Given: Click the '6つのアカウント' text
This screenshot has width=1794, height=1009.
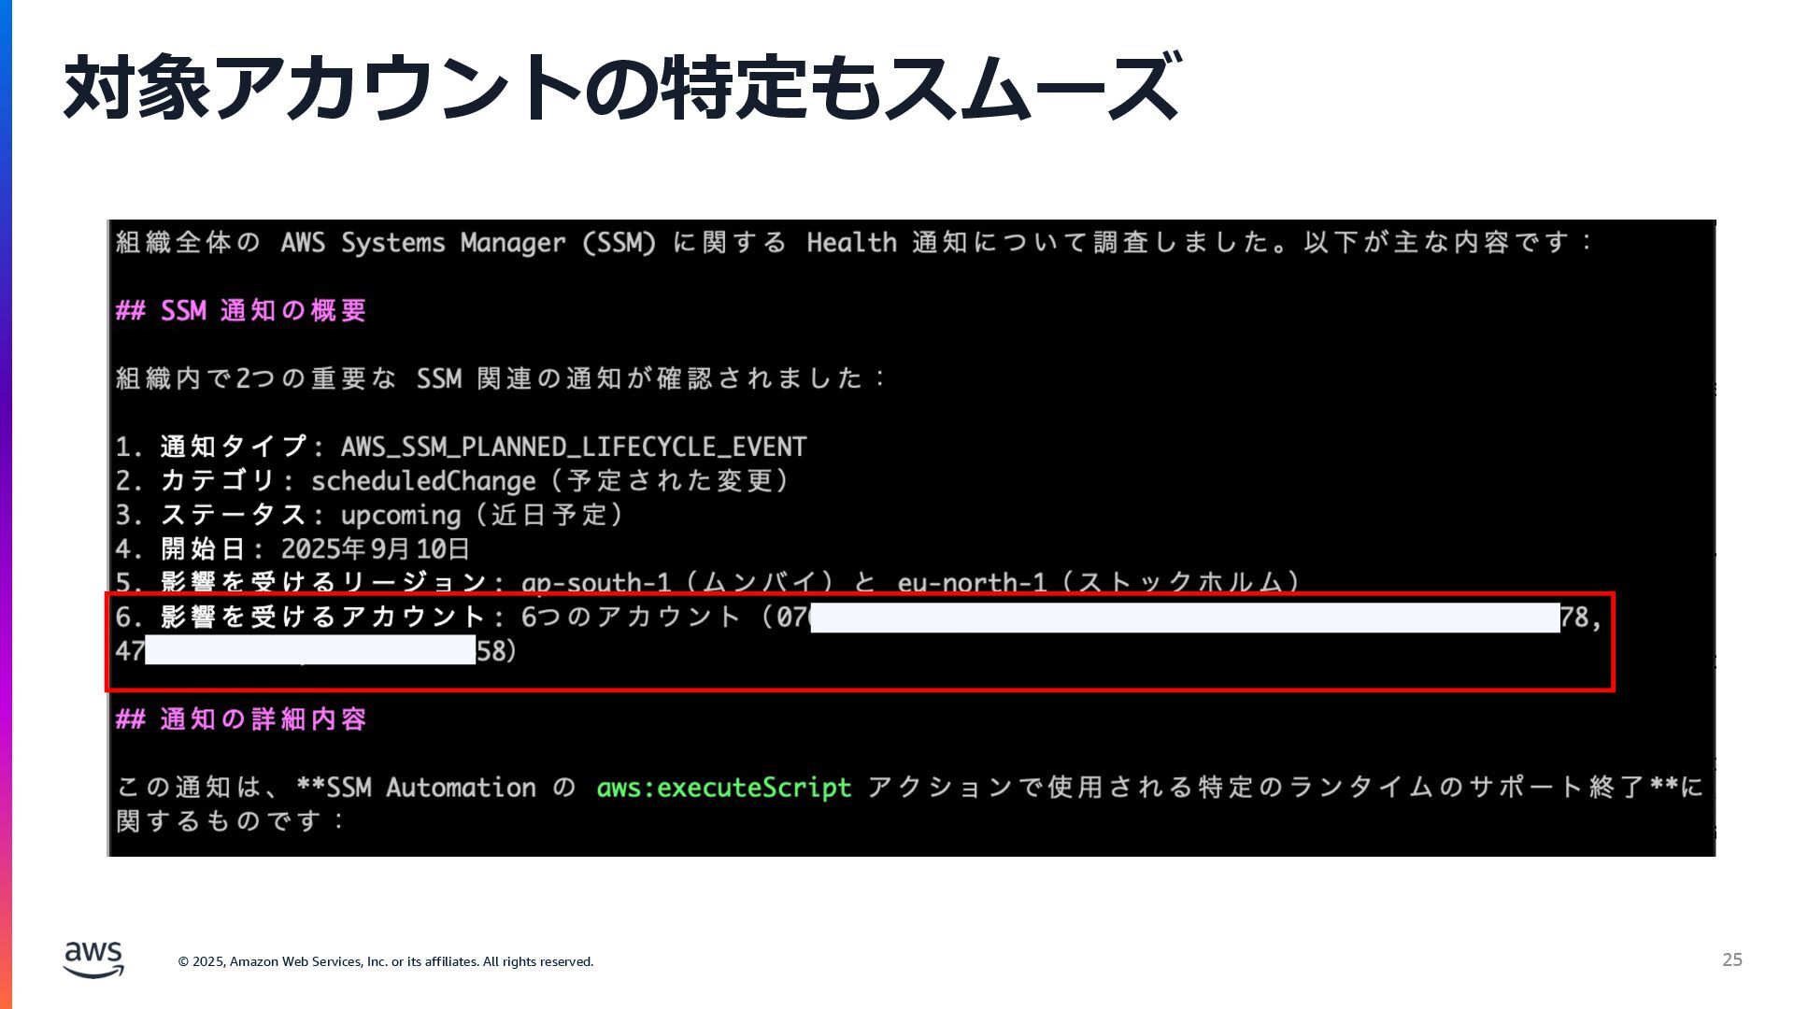Looking at the screenshot, I should (631, 617).
